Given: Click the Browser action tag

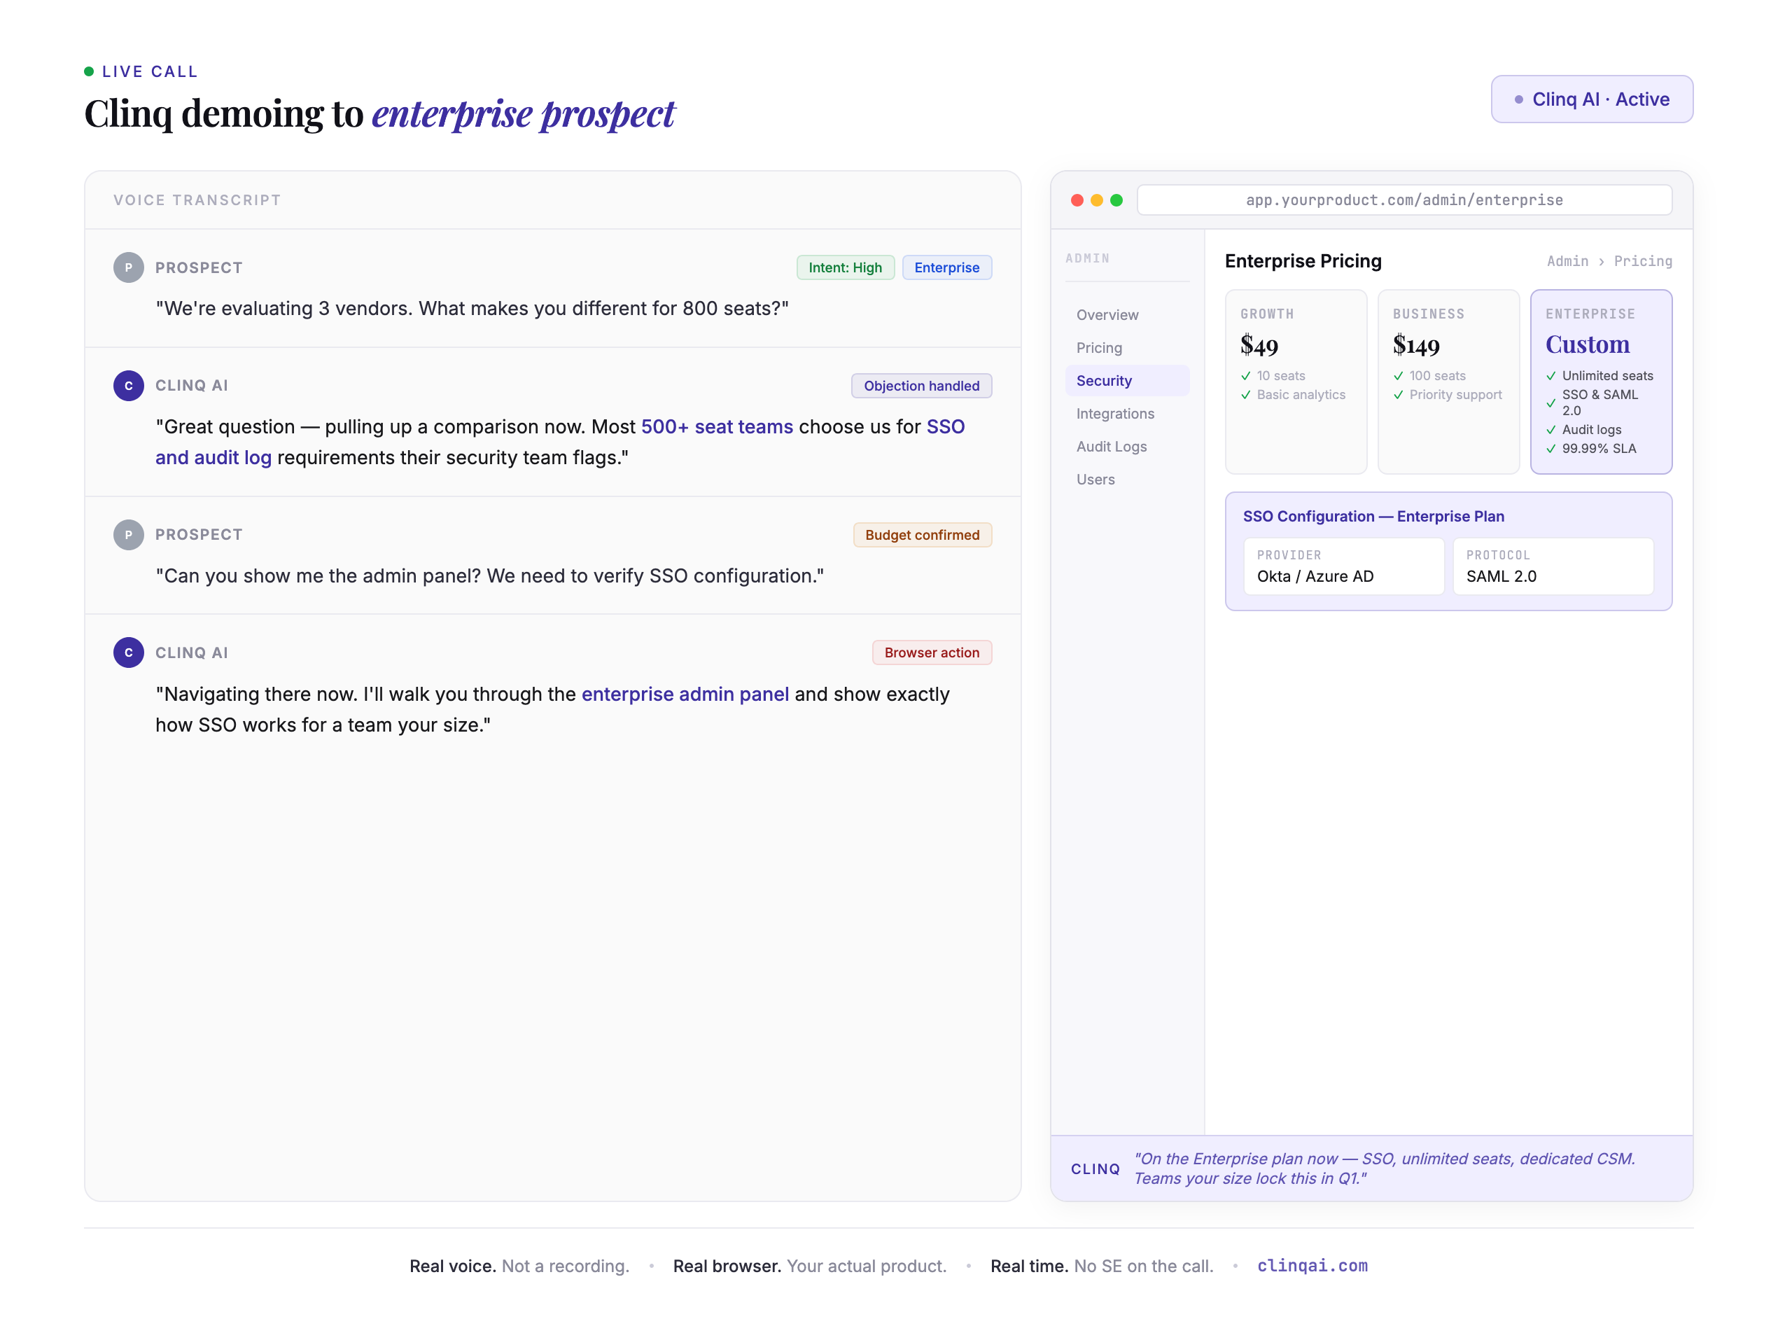Looking at the screenshot, I should click(x=931, y=652).
